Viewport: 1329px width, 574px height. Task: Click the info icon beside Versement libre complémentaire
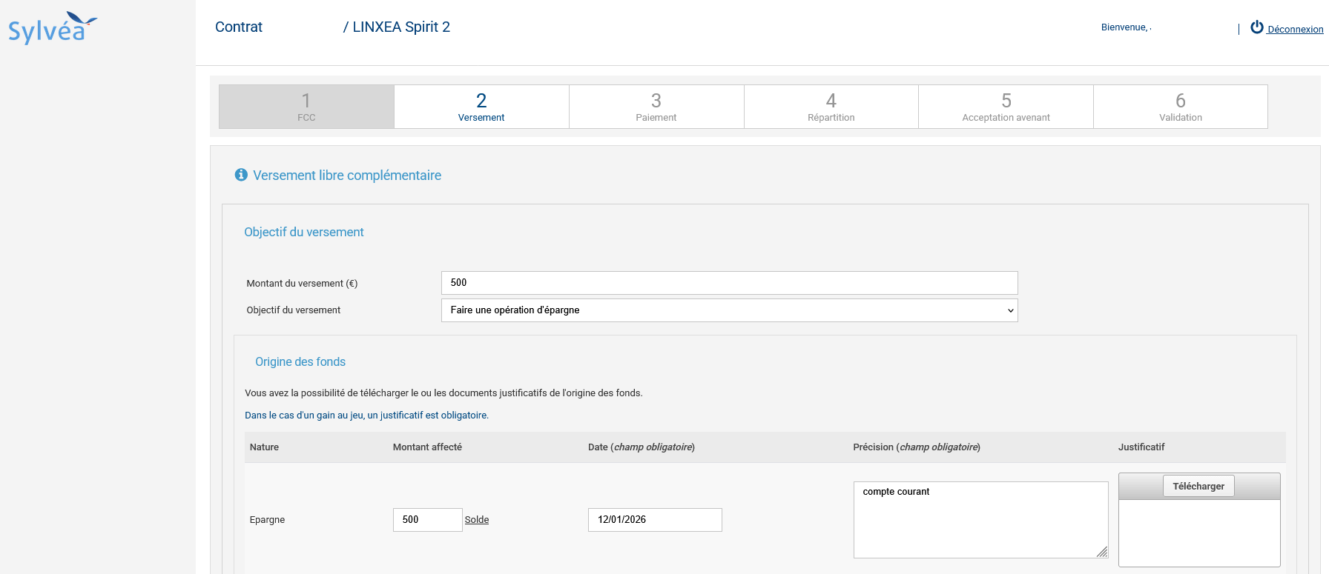(x=241, y=175)
